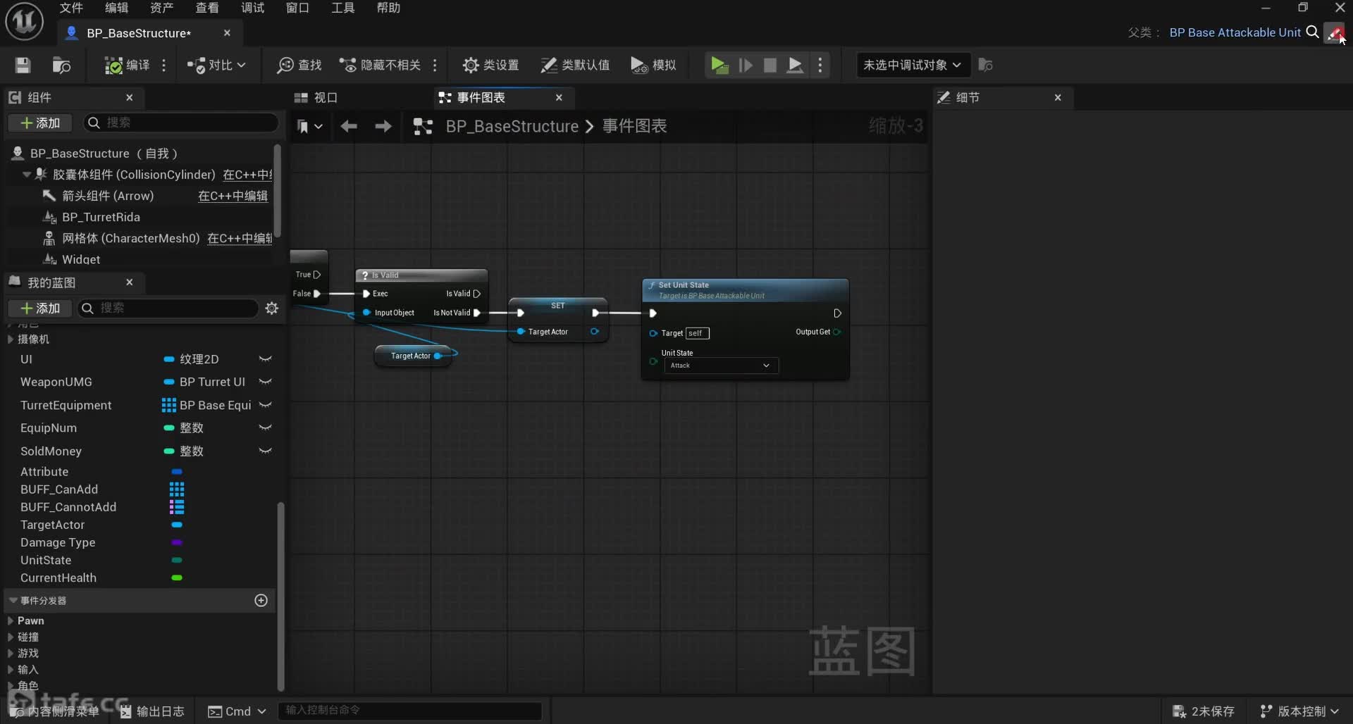Click the TargetActor variable color pill

[177, 525]
